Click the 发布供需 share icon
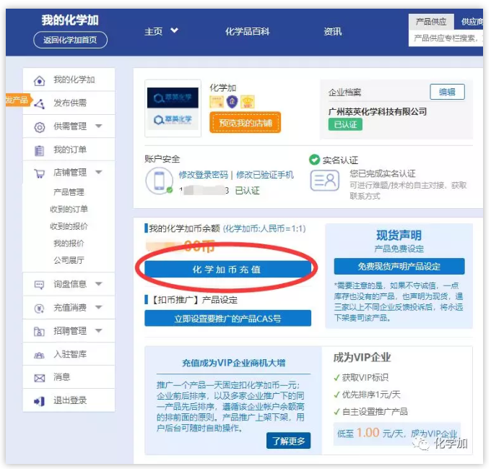 [39, 103]
